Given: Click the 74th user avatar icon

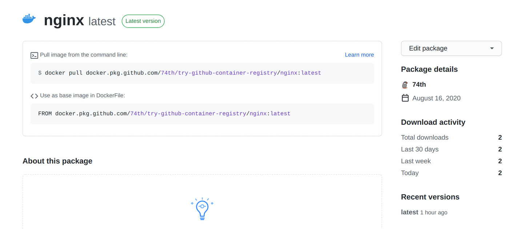Looking at the screenshot, I should 405,85.
